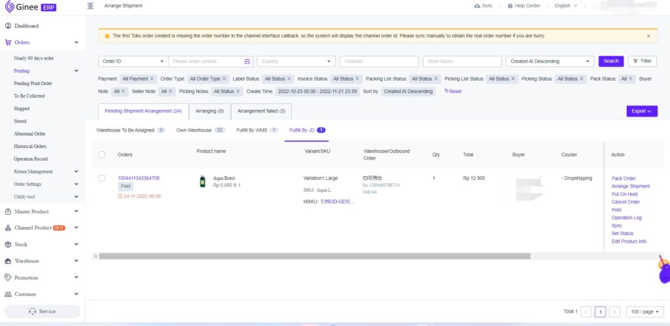Click Put On Hold action
Viewport: 670px width, 326px height.
tap(624, 194)
